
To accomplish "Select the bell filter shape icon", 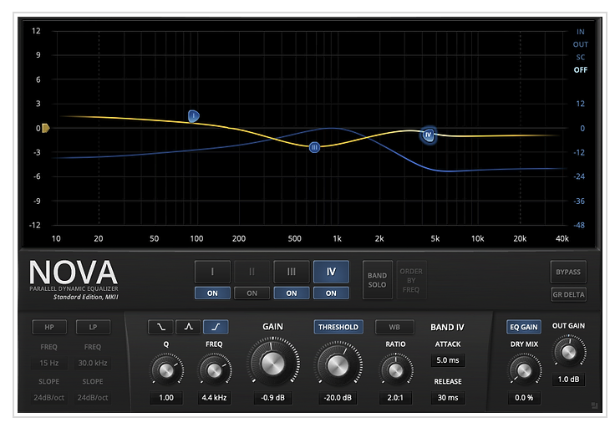I will 188,327.
